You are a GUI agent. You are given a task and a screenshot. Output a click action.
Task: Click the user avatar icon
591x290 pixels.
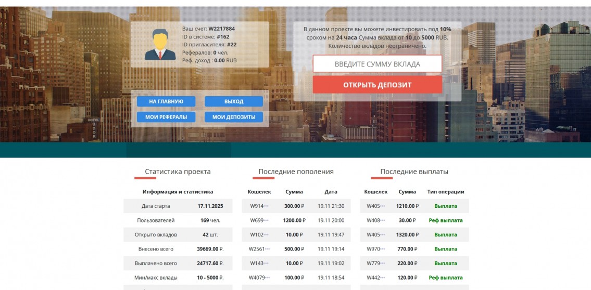160,45
